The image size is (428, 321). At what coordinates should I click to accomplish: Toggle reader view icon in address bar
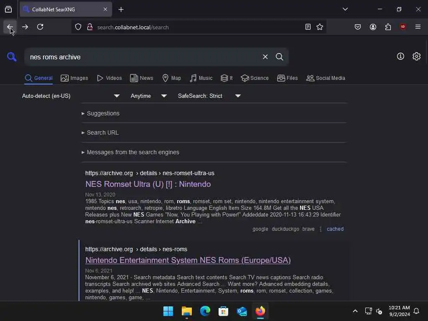(x=308, y=27)
